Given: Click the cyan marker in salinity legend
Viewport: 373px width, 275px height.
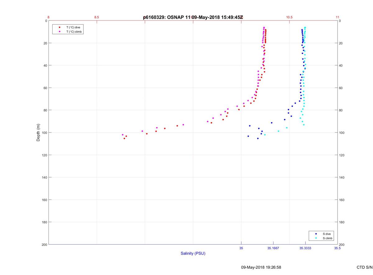Looking at the screenshot, I should click(x=316, y=238).
